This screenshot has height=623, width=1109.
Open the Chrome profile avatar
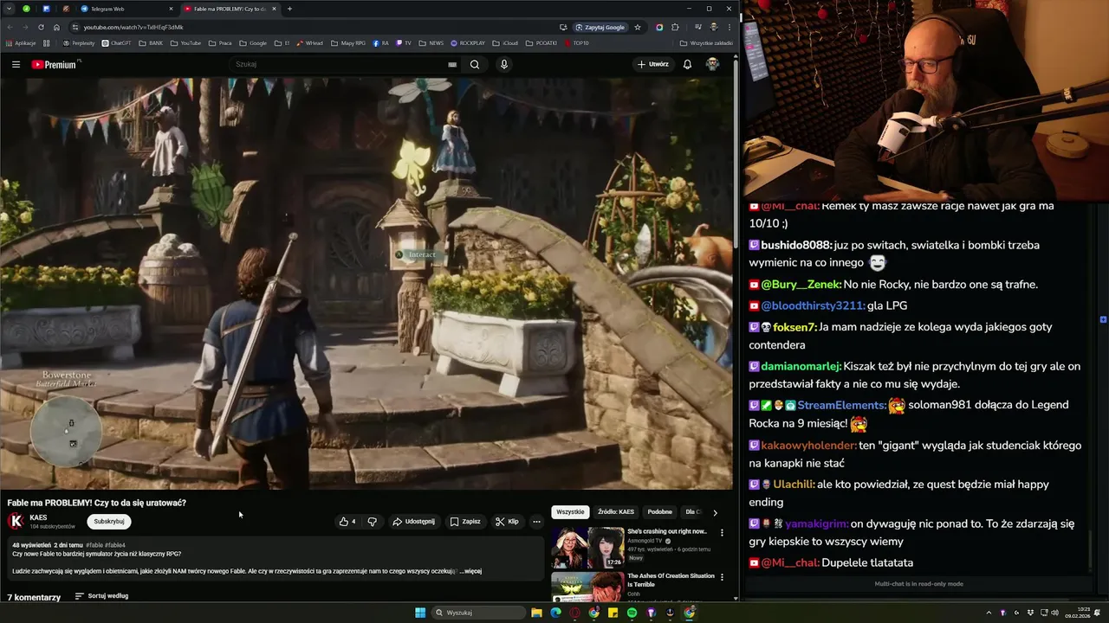pyautogui.click(x=713, y=27)
